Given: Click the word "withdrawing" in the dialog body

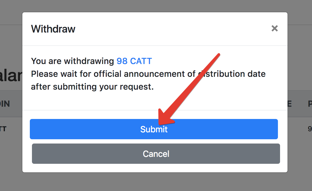Looking at the screenshot, I should point(89,61).
